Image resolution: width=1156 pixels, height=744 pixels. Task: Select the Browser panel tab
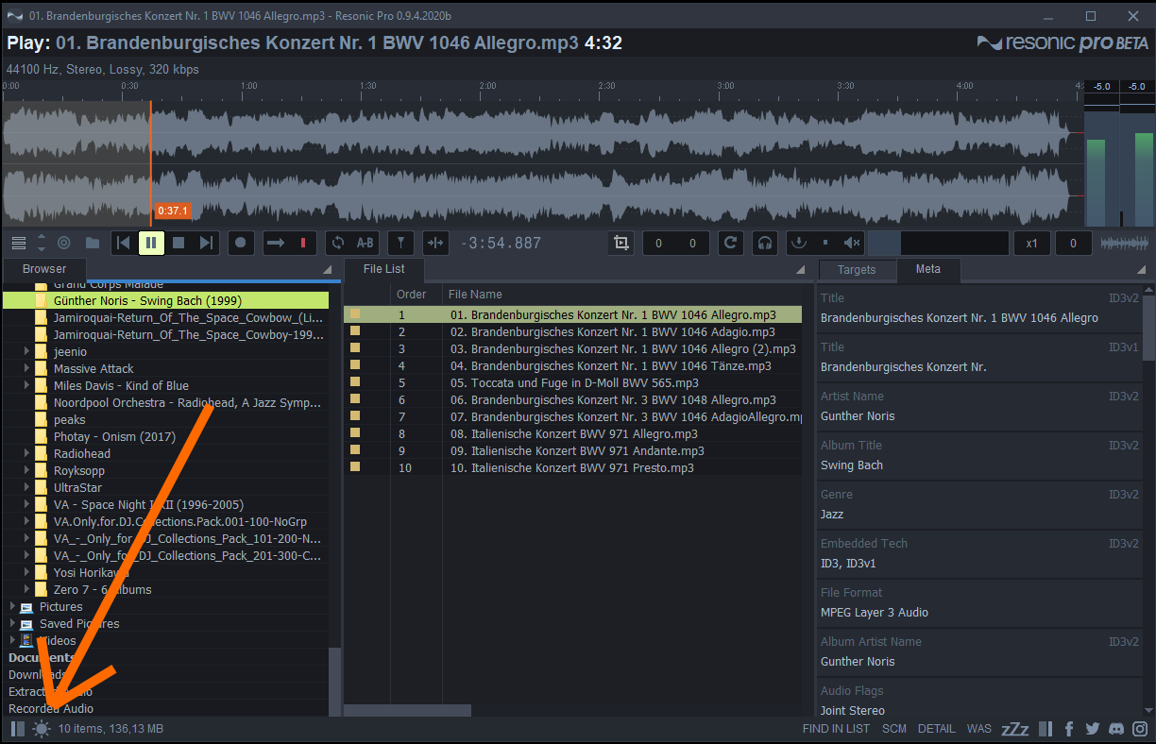click(45, 269)
